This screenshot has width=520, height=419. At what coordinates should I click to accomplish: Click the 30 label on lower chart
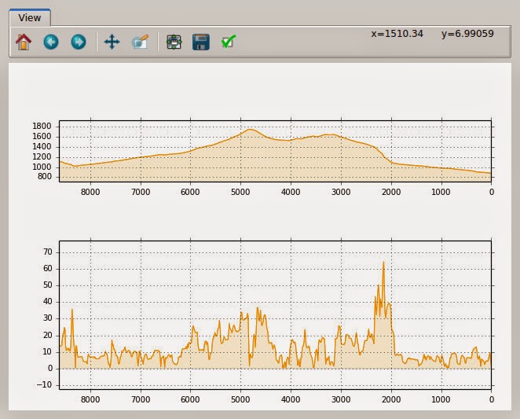(48, 318)
